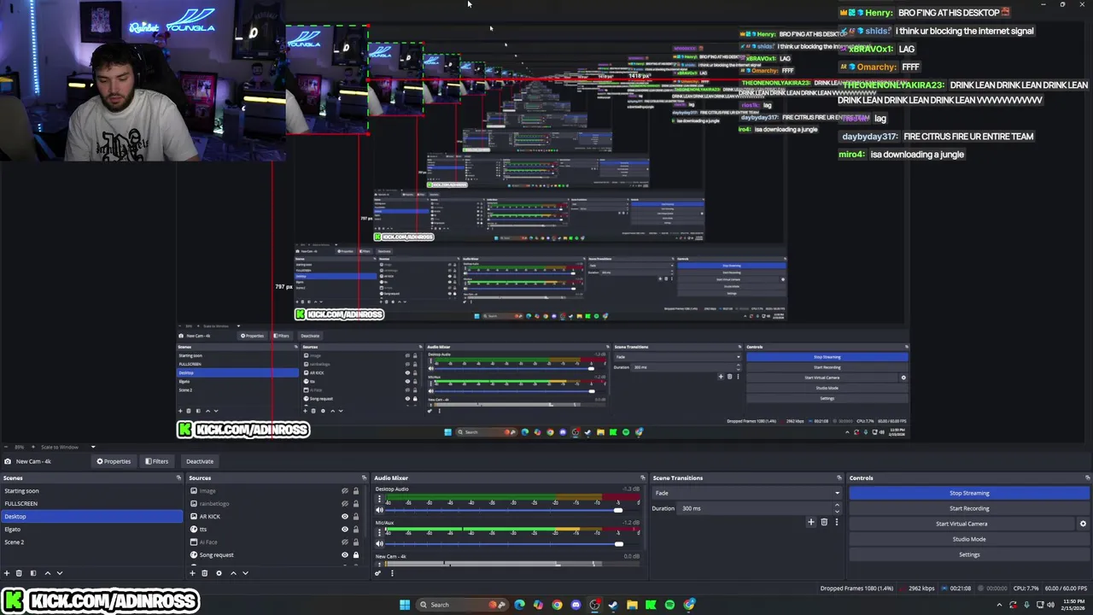Screen dimensions: 1093x615
Task: Select the Desktop scene
Action: 91,517
